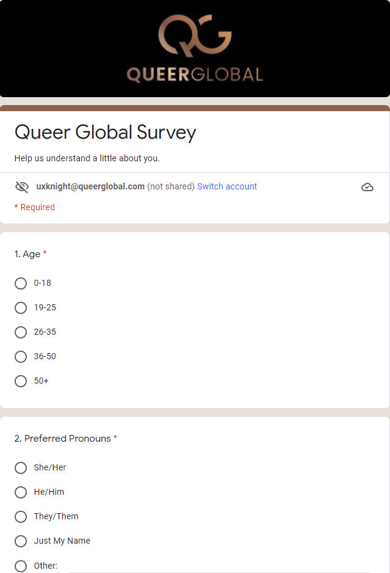Screen dimensions: 390x573
Task: Choose the Other pronouns radio button
Action: (21, 566)
